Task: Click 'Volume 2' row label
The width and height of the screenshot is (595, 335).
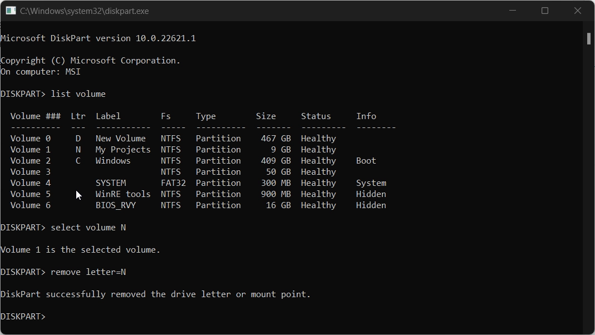Action: pyautogui.click(x=31, y=161)
